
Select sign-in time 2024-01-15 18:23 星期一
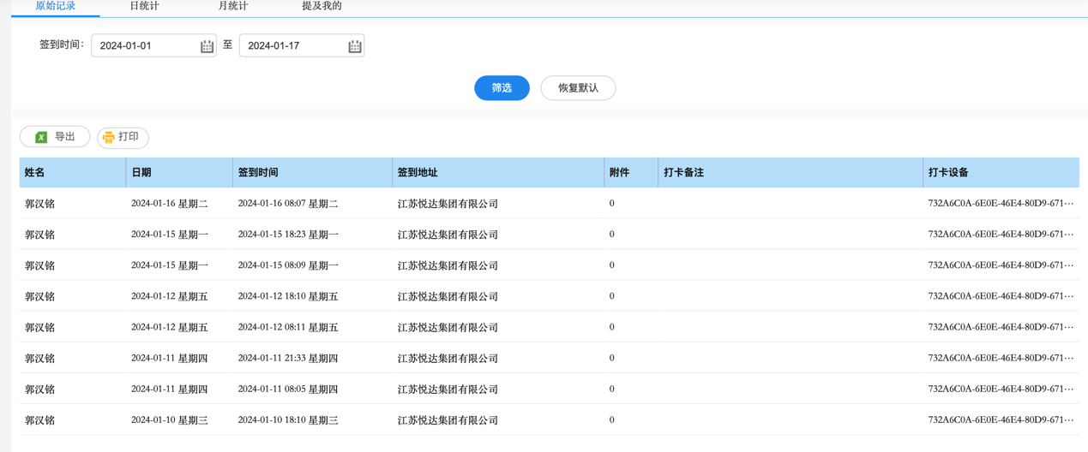click(x=288, y=235)
